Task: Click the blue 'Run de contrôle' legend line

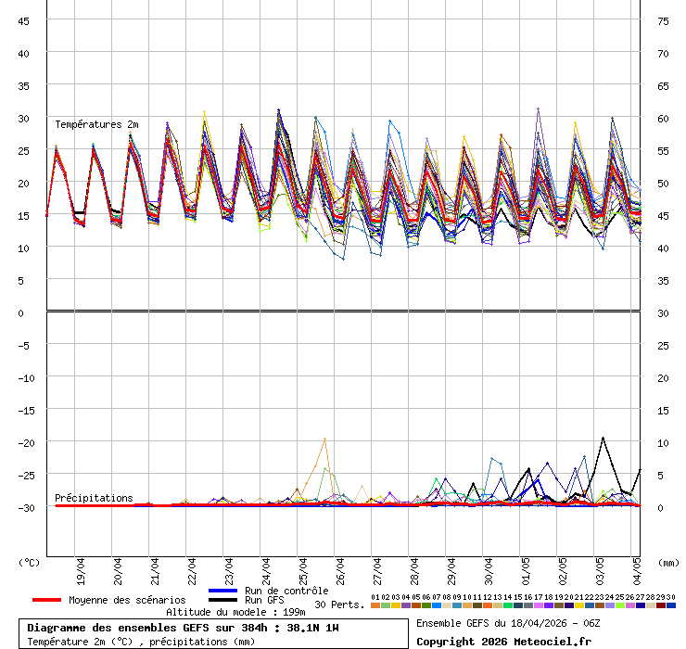Action: [x=223, y=591]
